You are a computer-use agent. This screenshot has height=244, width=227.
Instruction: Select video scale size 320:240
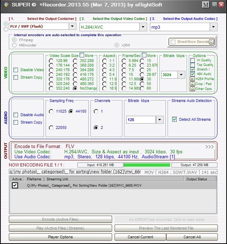click(51, 84)
